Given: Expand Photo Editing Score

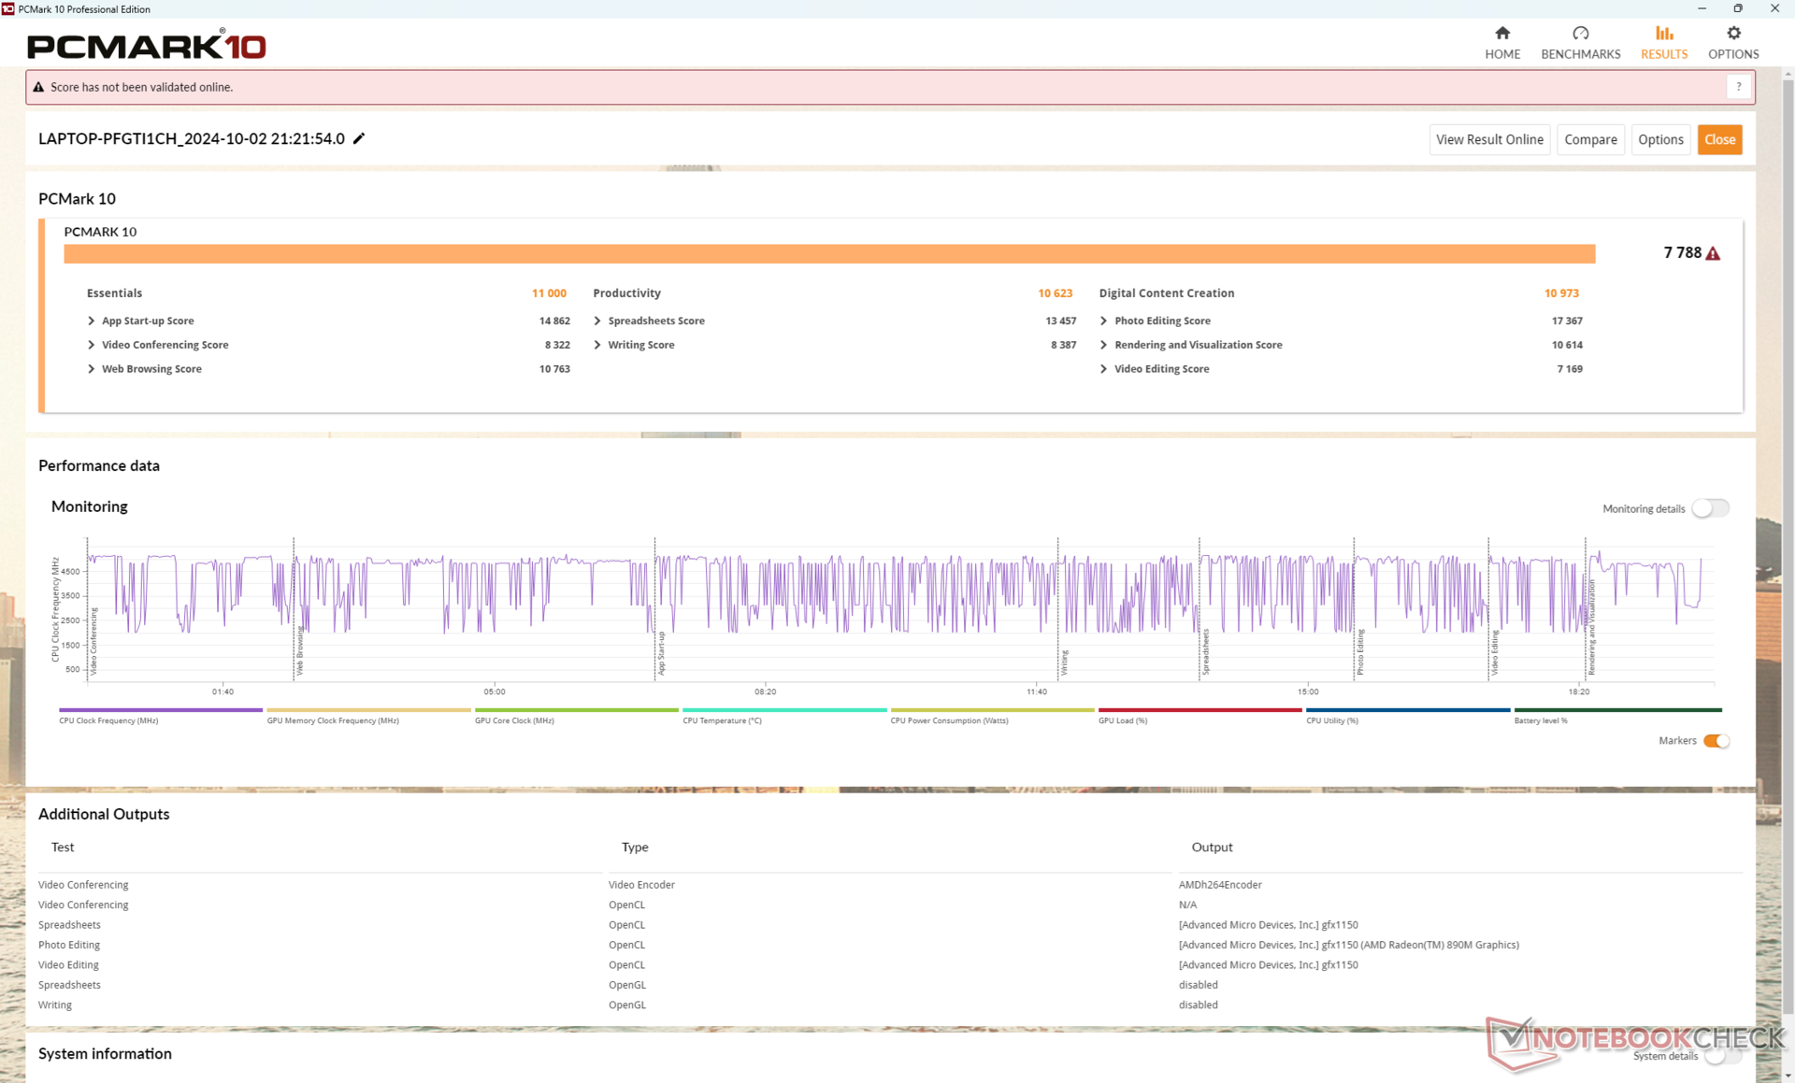Looking at the screenshot, I should [x=1104, y=321].
